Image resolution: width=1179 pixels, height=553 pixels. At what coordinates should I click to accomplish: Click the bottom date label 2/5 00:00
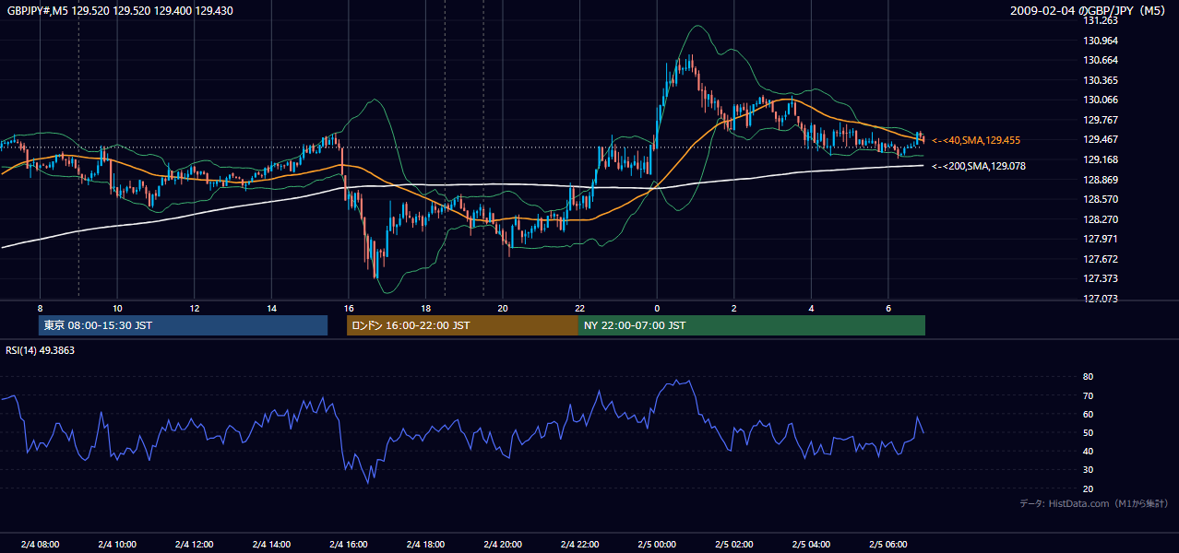coord(657,544)
